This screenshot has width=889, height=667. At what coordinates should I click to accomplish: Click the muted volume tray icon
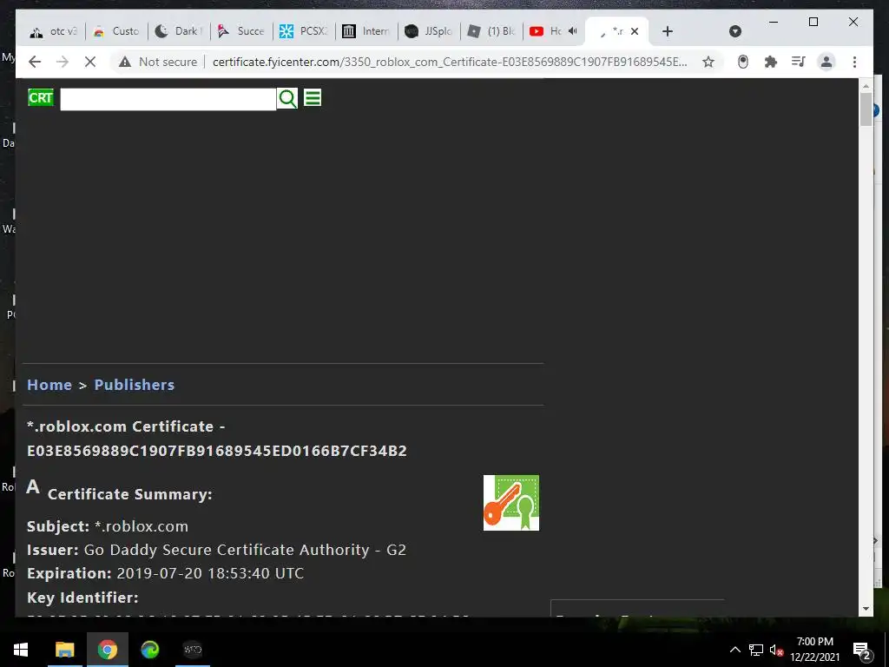click(776, 650)
